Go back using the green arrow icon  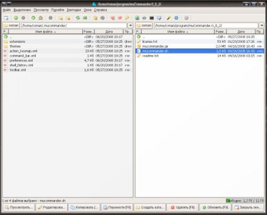click(x=16, y=18)
